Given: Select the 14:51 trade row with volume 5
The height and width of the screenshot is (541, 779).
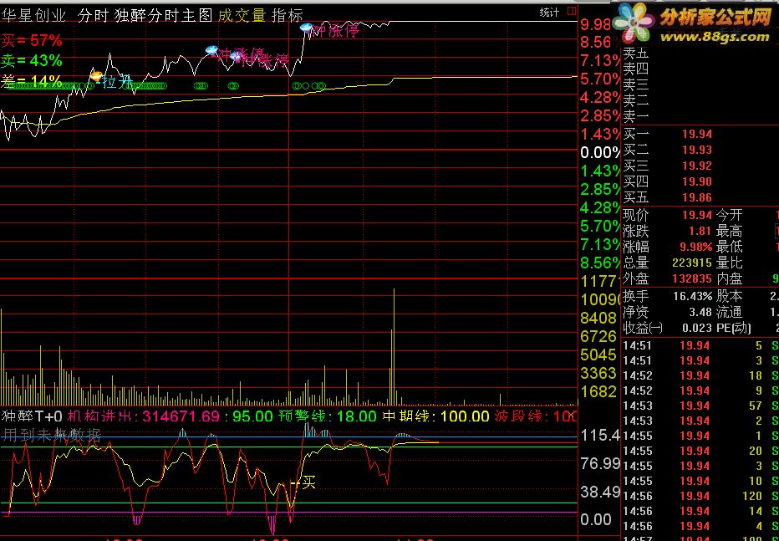Looking at the screenshot, I should pos(700,345).
